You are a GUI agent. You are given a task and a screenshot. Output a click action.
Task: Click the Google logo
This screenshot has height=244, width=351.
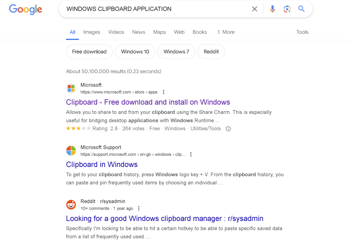click(25, 9)
